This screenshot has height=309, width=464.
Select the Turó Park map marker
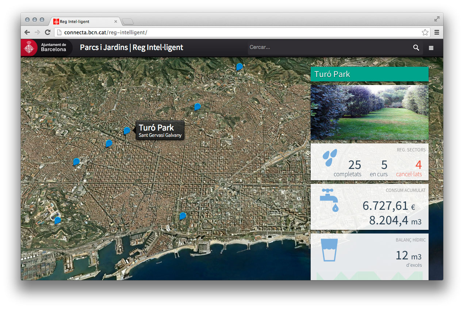(x=127, y=131)
